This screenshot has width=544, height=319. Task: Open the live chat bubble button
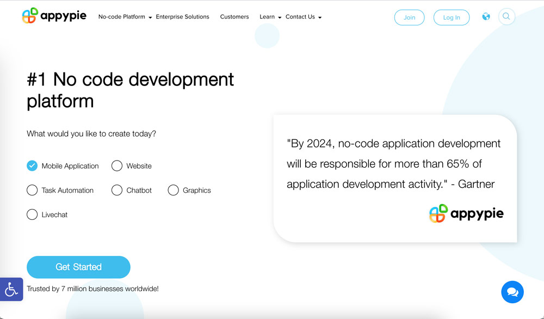point(512,292)
